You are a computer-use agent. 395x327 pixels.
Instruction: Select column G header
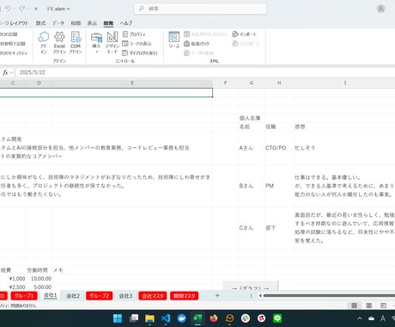click(252, 83)
